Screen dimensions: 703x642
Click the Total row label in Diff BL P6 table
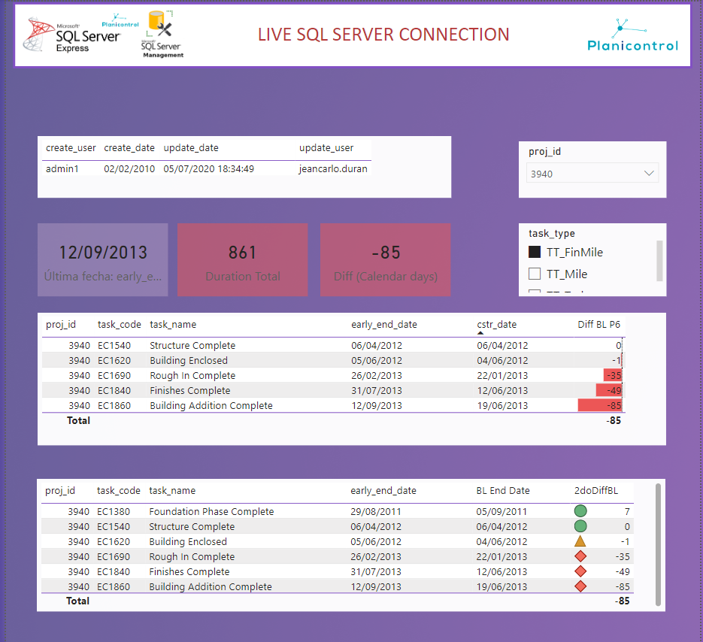[78, 420]
